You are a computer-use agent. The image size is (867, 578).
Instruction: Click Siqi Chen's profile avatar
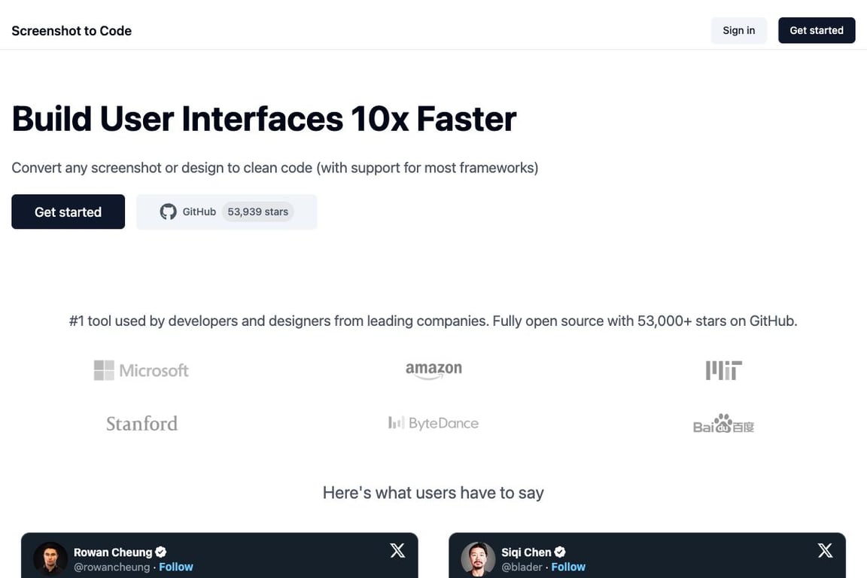click(478, 558)
